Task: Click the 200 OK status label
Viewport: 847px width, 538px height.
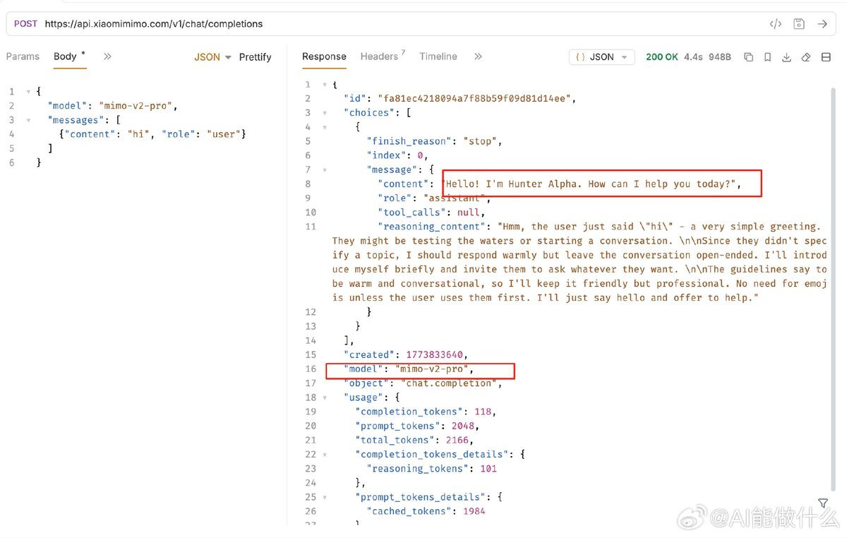Action: (x=662, y=57)
